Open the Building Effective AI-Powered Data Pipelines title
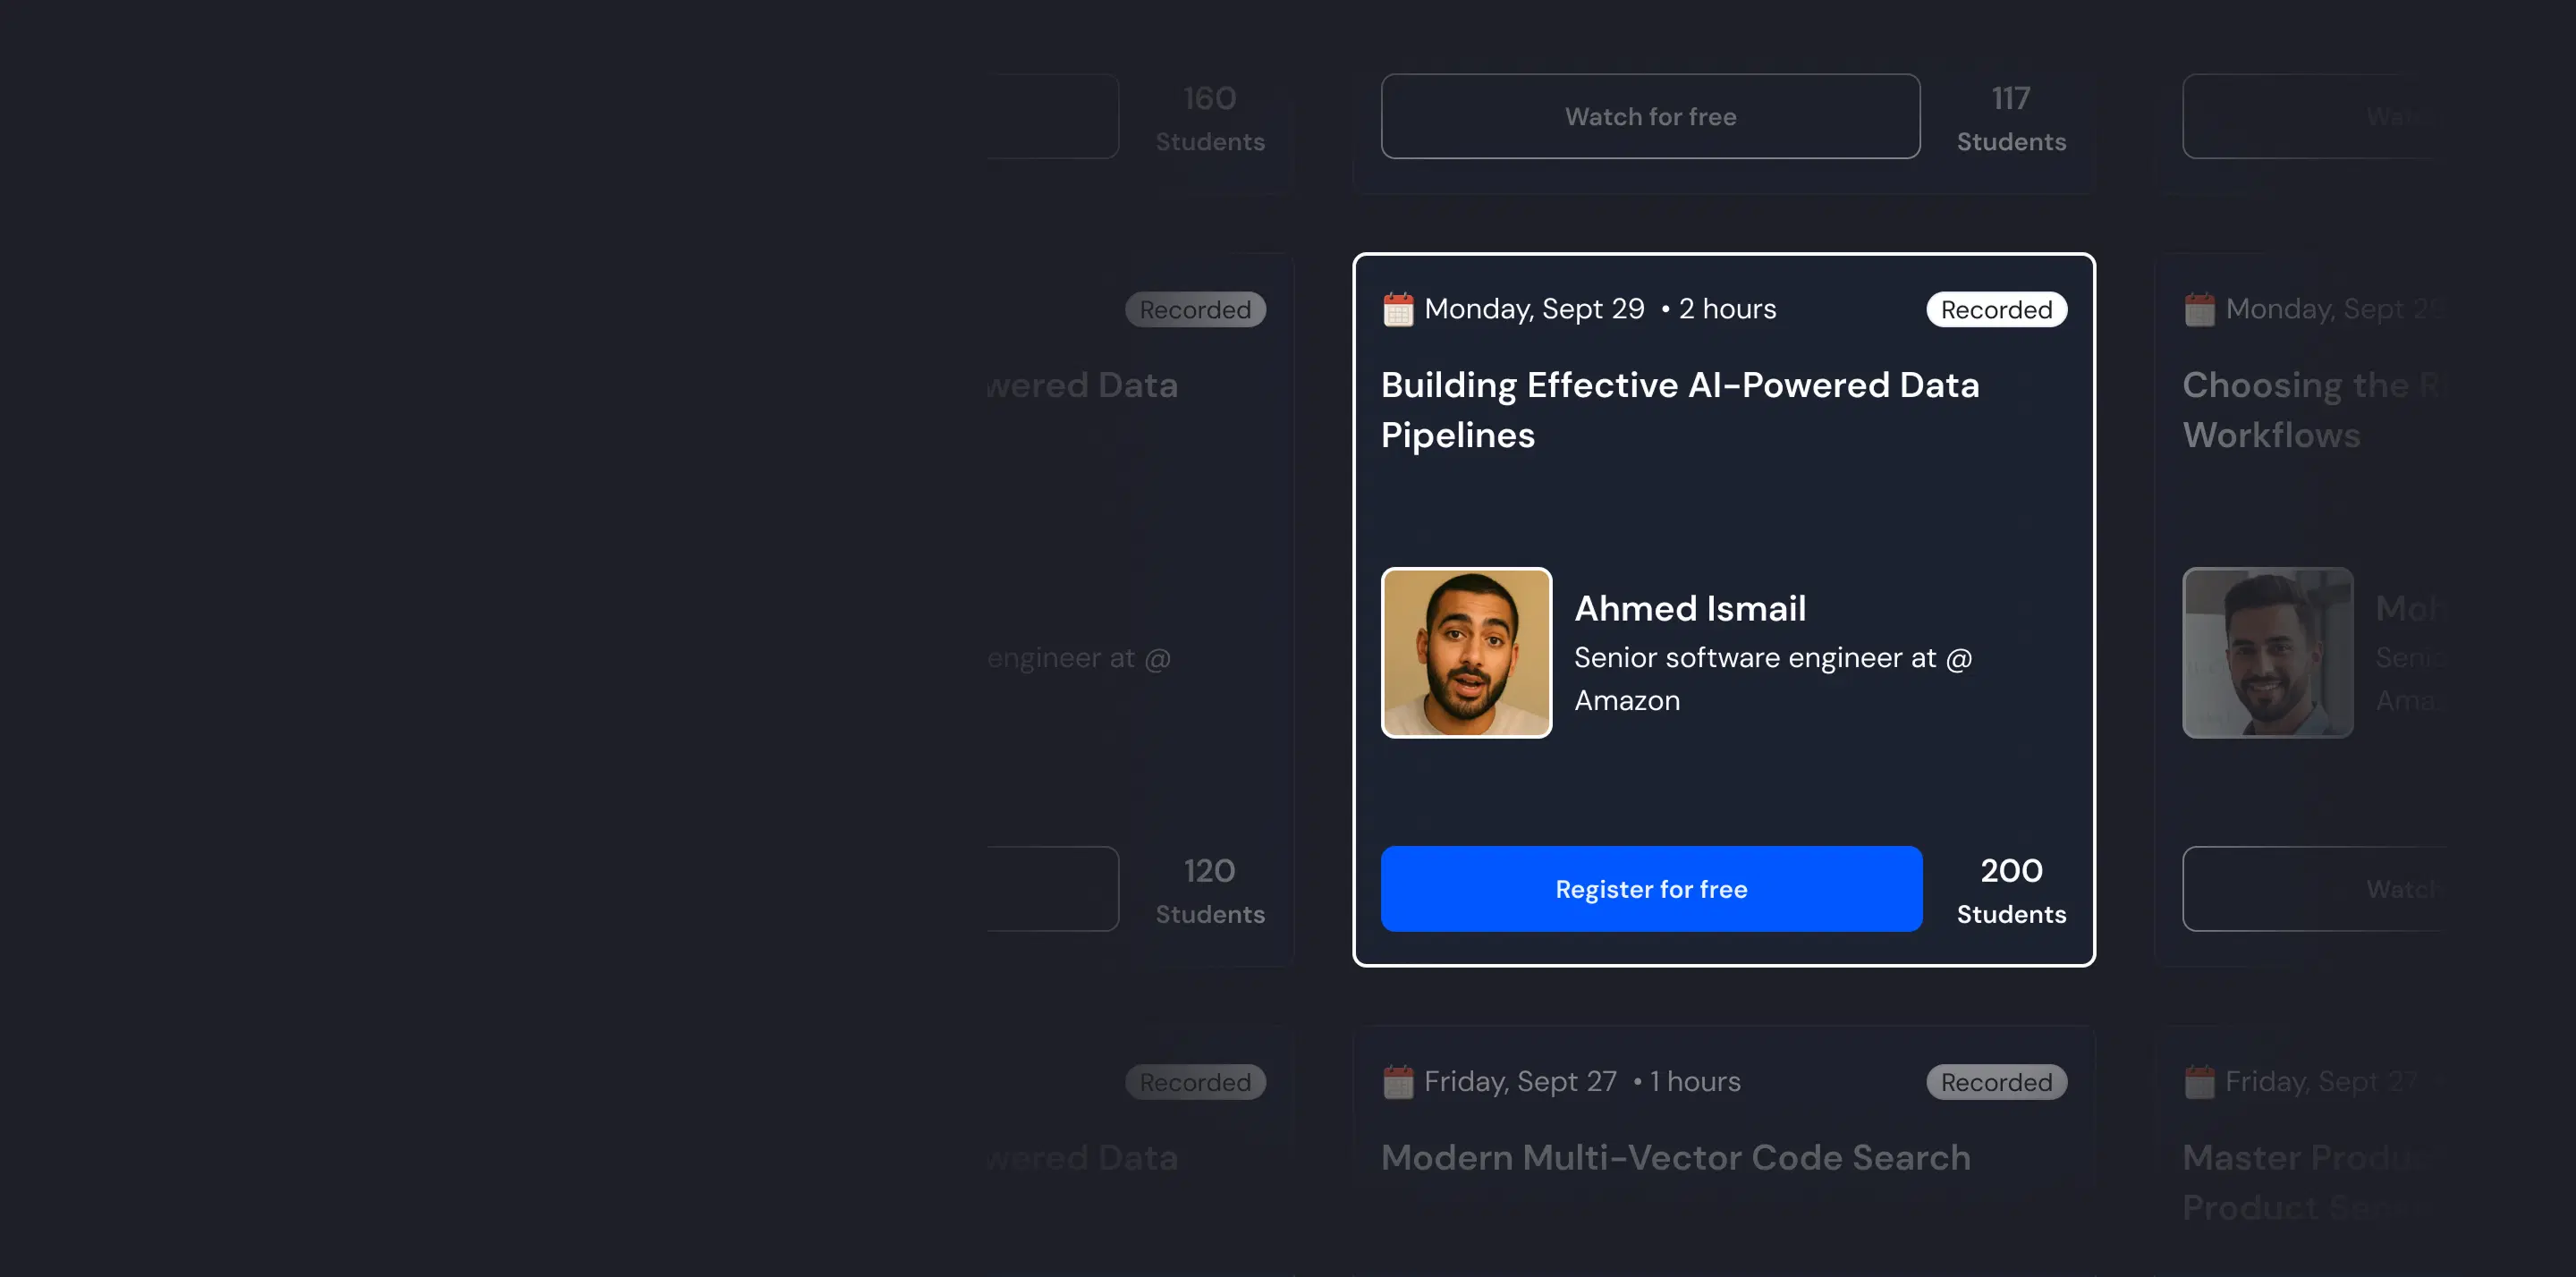 [1680, 410]
